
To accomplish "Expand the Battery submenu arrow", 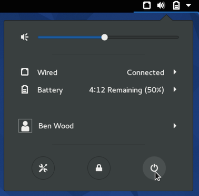I will click(x=175, y=90).
